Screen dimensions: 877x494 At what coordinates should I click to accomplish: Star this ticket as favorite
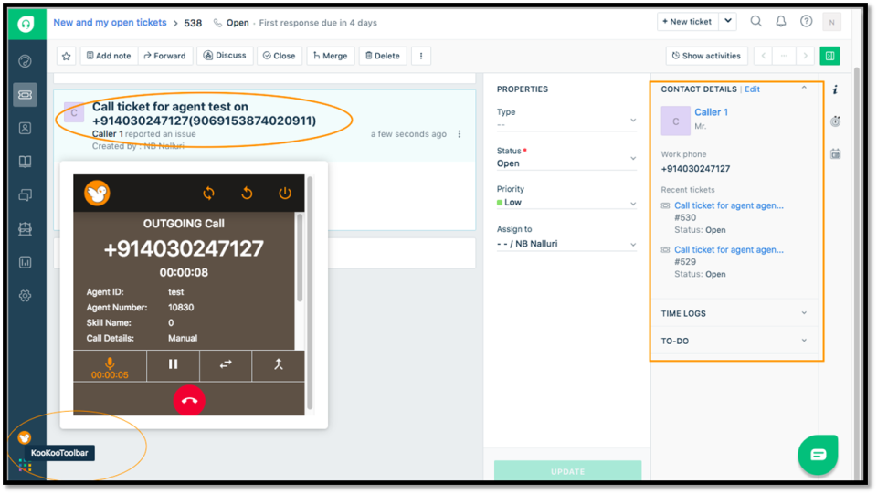tap(67, 56)
